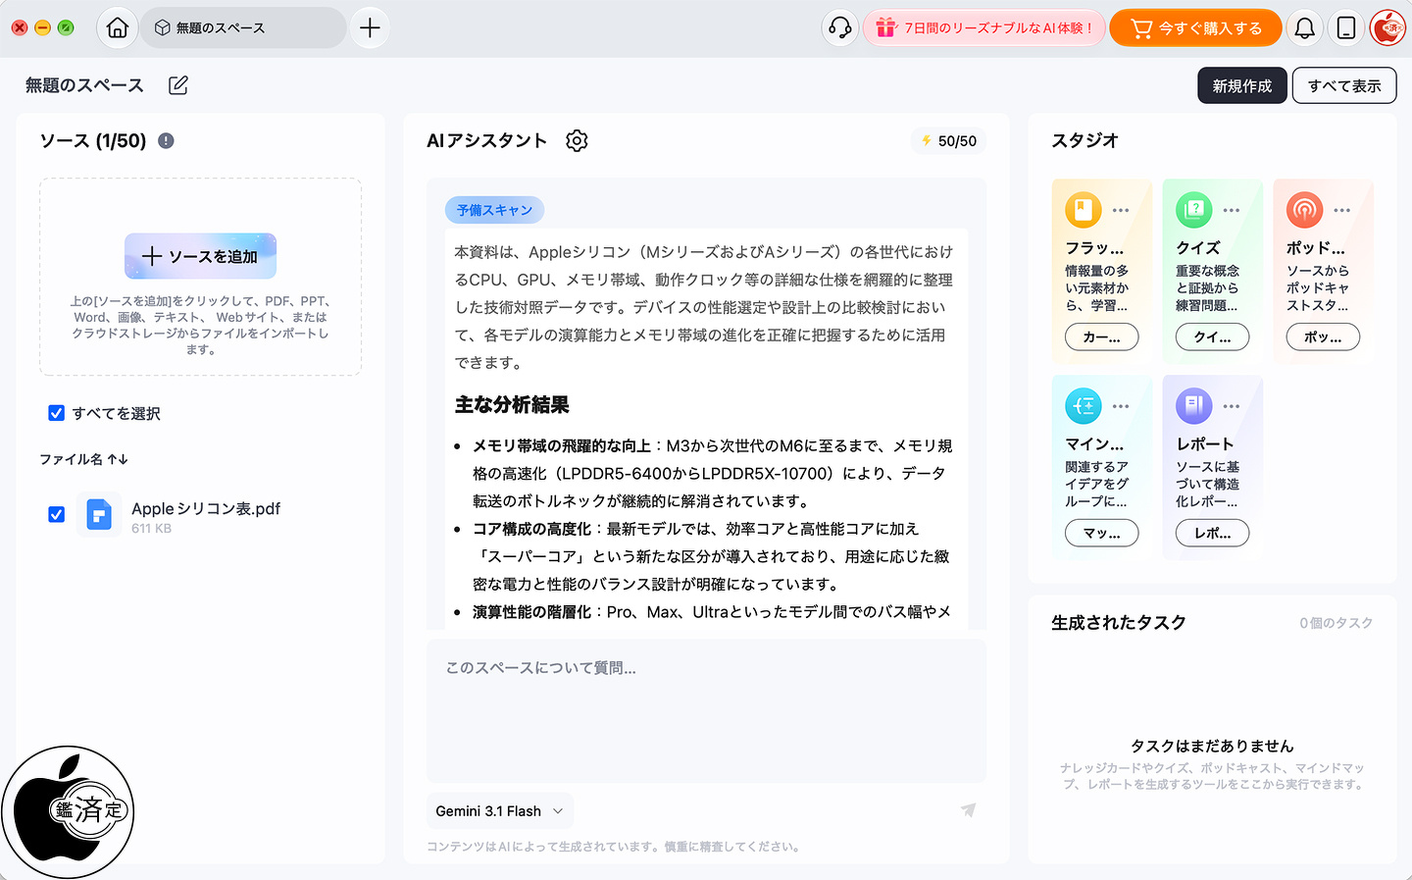
Task: Click the すべて表示 button
Action: (x=1344, y=85)
